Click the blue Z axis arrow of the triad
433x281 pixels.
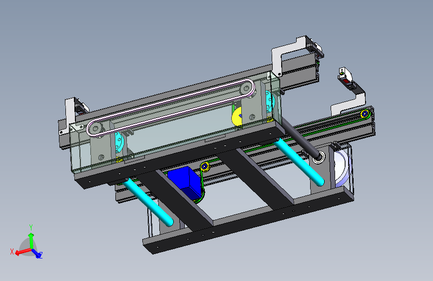(37, 253)
